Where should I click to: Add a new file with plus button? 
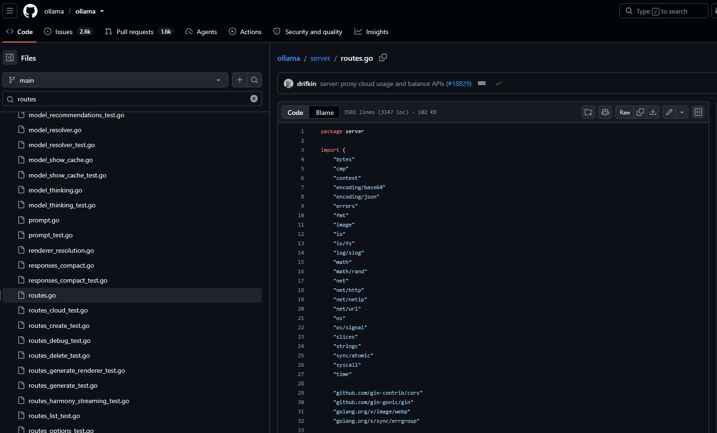tap(240, 80)
